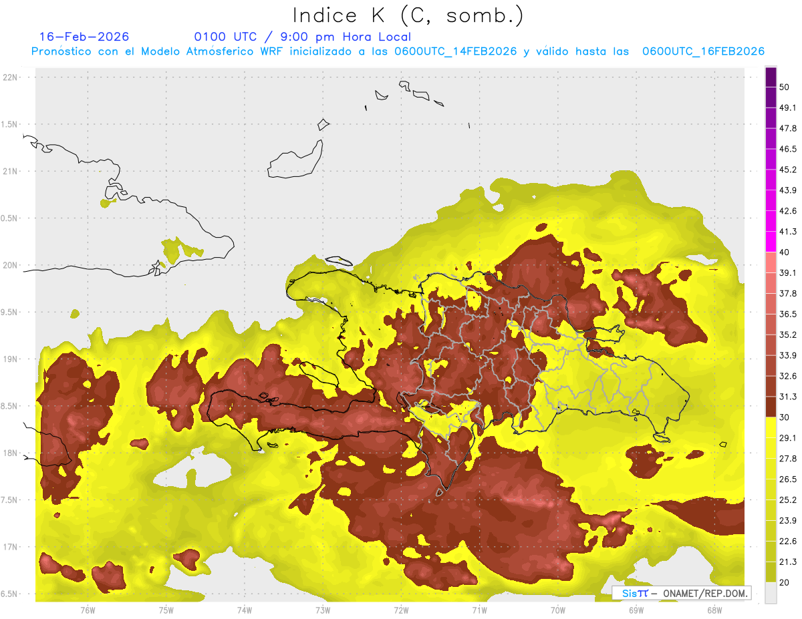Click the "17N" latitude label
Image resolution: width=802 pixels, height=619 pixels.
tap(10, 547)
